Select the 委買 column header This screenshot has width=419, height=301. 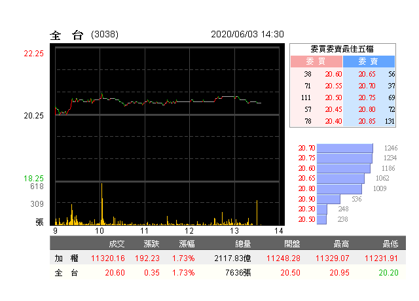tap(316, 62)
